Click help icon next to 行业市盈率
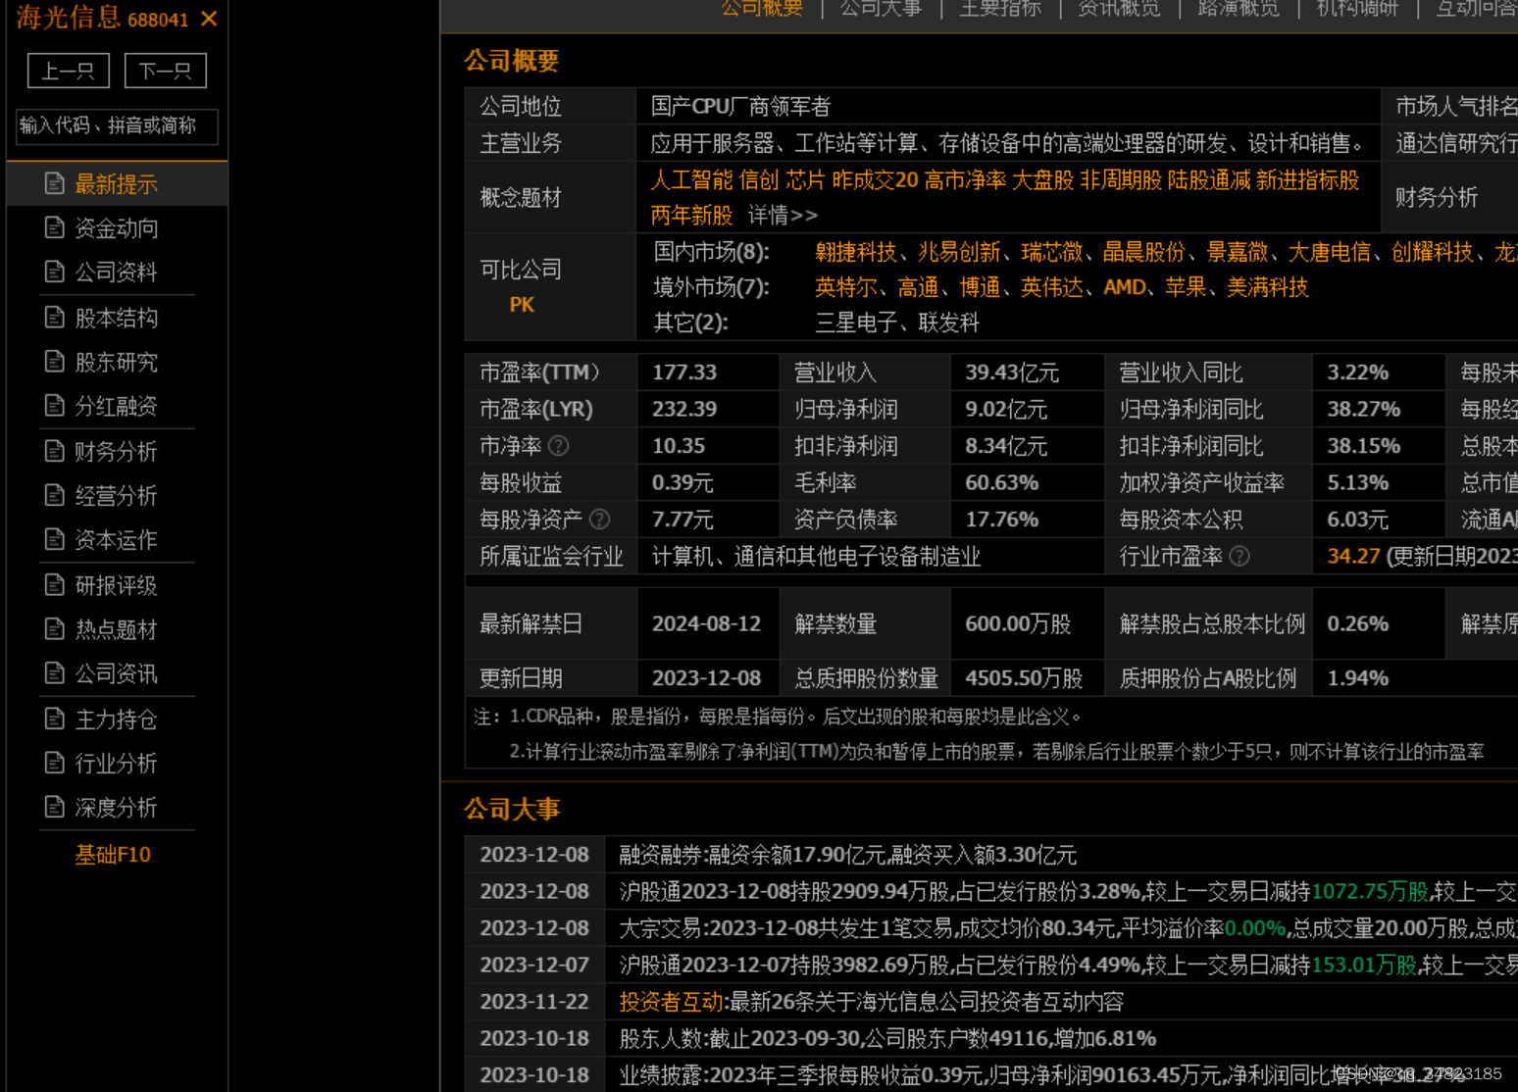The width and height of the screenshot is (1518, 1092). pos(1240,556)
